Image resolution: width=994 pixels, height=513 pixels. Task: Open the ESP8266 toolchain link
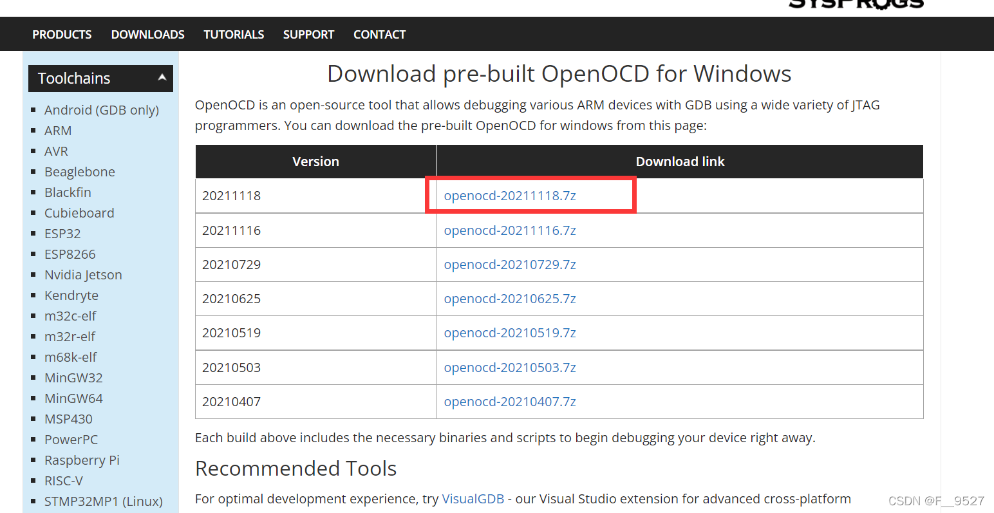tap(70, 254)
